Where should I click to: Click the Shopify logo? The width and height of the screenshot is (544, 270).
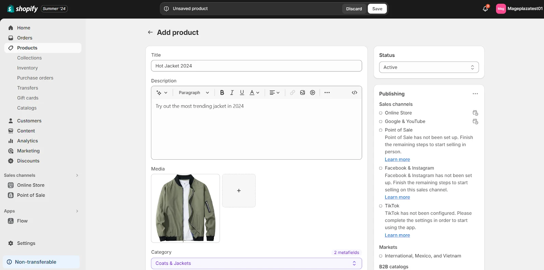click(22, 9)
